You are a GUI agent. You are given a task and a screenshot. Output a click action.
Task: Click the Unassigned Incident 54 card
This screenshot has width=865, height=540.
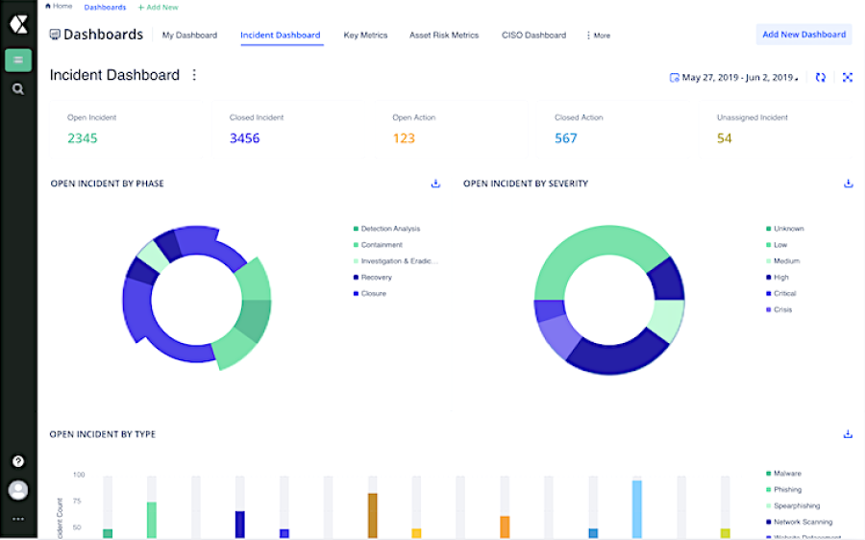tap(775, 130)
